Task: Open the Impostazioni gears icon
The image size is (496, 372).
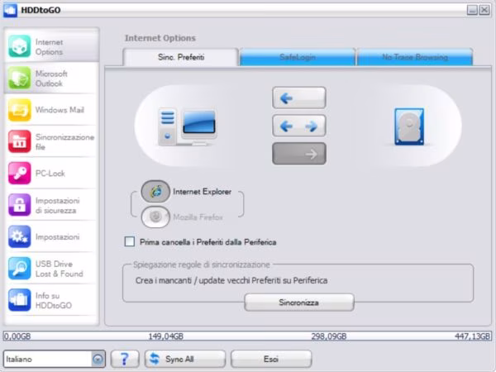Action: (x=19, y=236)
